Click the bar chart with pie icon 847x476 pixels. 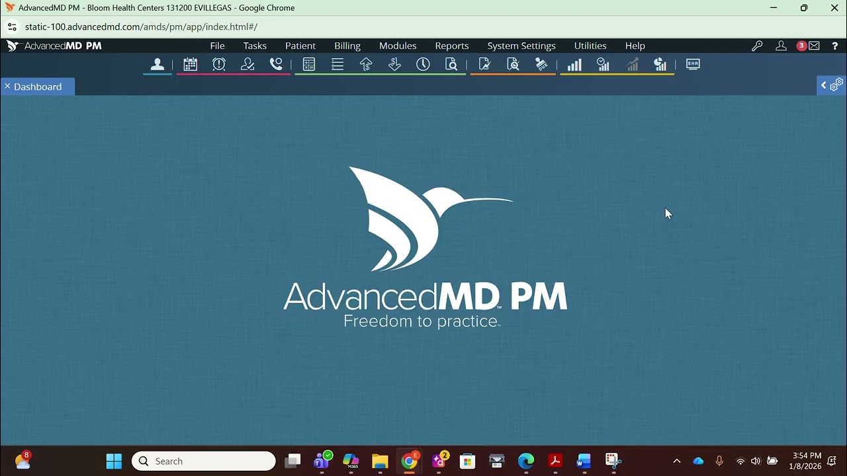(660, 64)
